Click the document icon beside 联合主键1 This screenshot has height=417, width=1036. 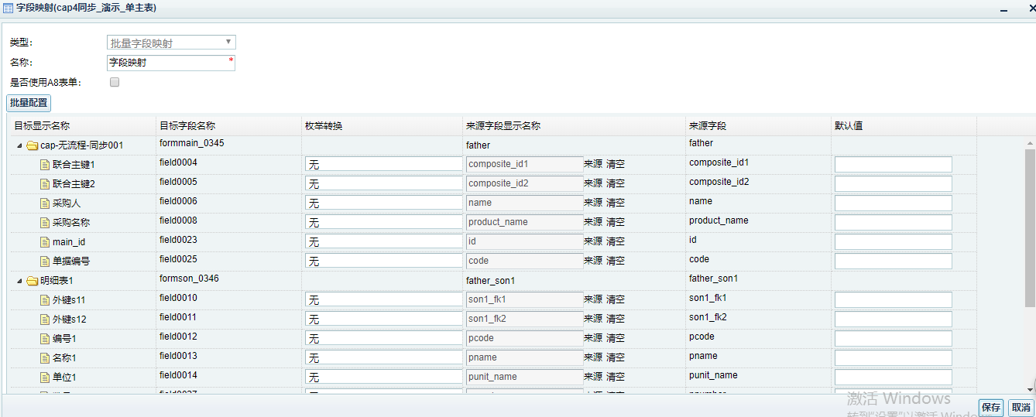tap(45, 165)
